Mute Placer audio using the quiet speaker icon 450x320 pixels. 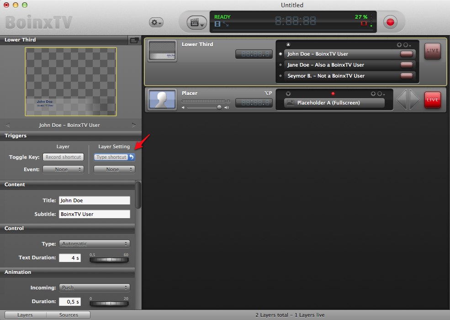tap(183, 108)
